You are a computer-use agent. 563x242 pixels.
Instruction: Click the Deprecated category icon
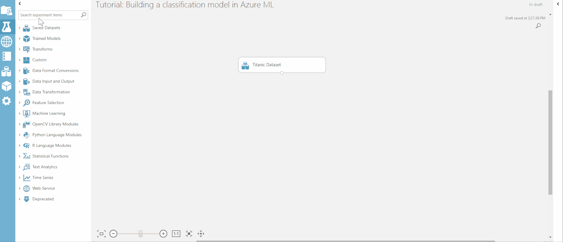pos(26,199)
